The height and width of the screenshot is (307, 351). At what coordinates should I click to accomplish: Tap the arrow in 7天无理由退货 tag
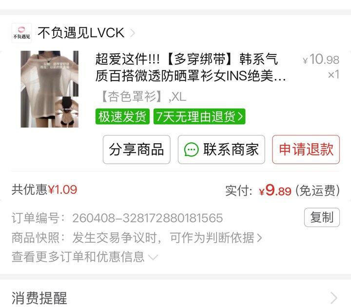click(240, 116)
